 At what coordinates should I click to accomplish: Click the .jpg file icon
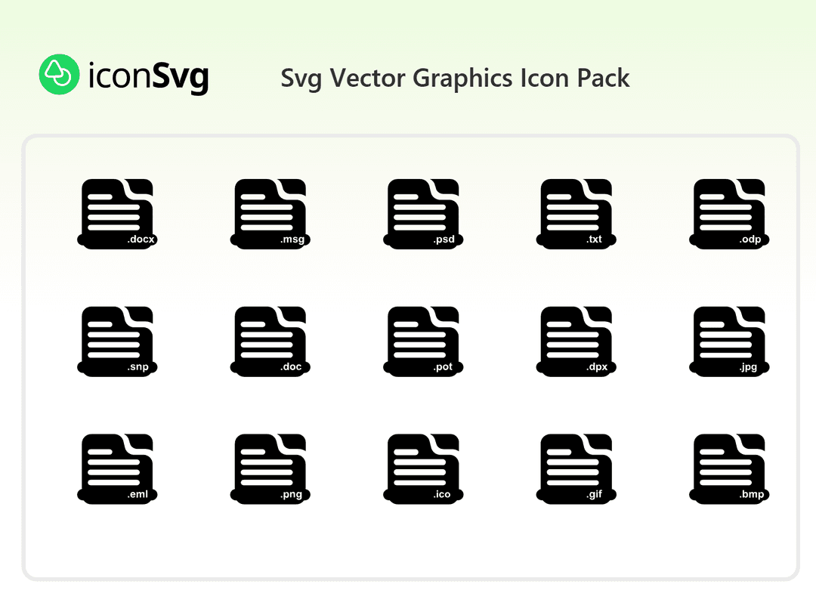tap(728, 340)
